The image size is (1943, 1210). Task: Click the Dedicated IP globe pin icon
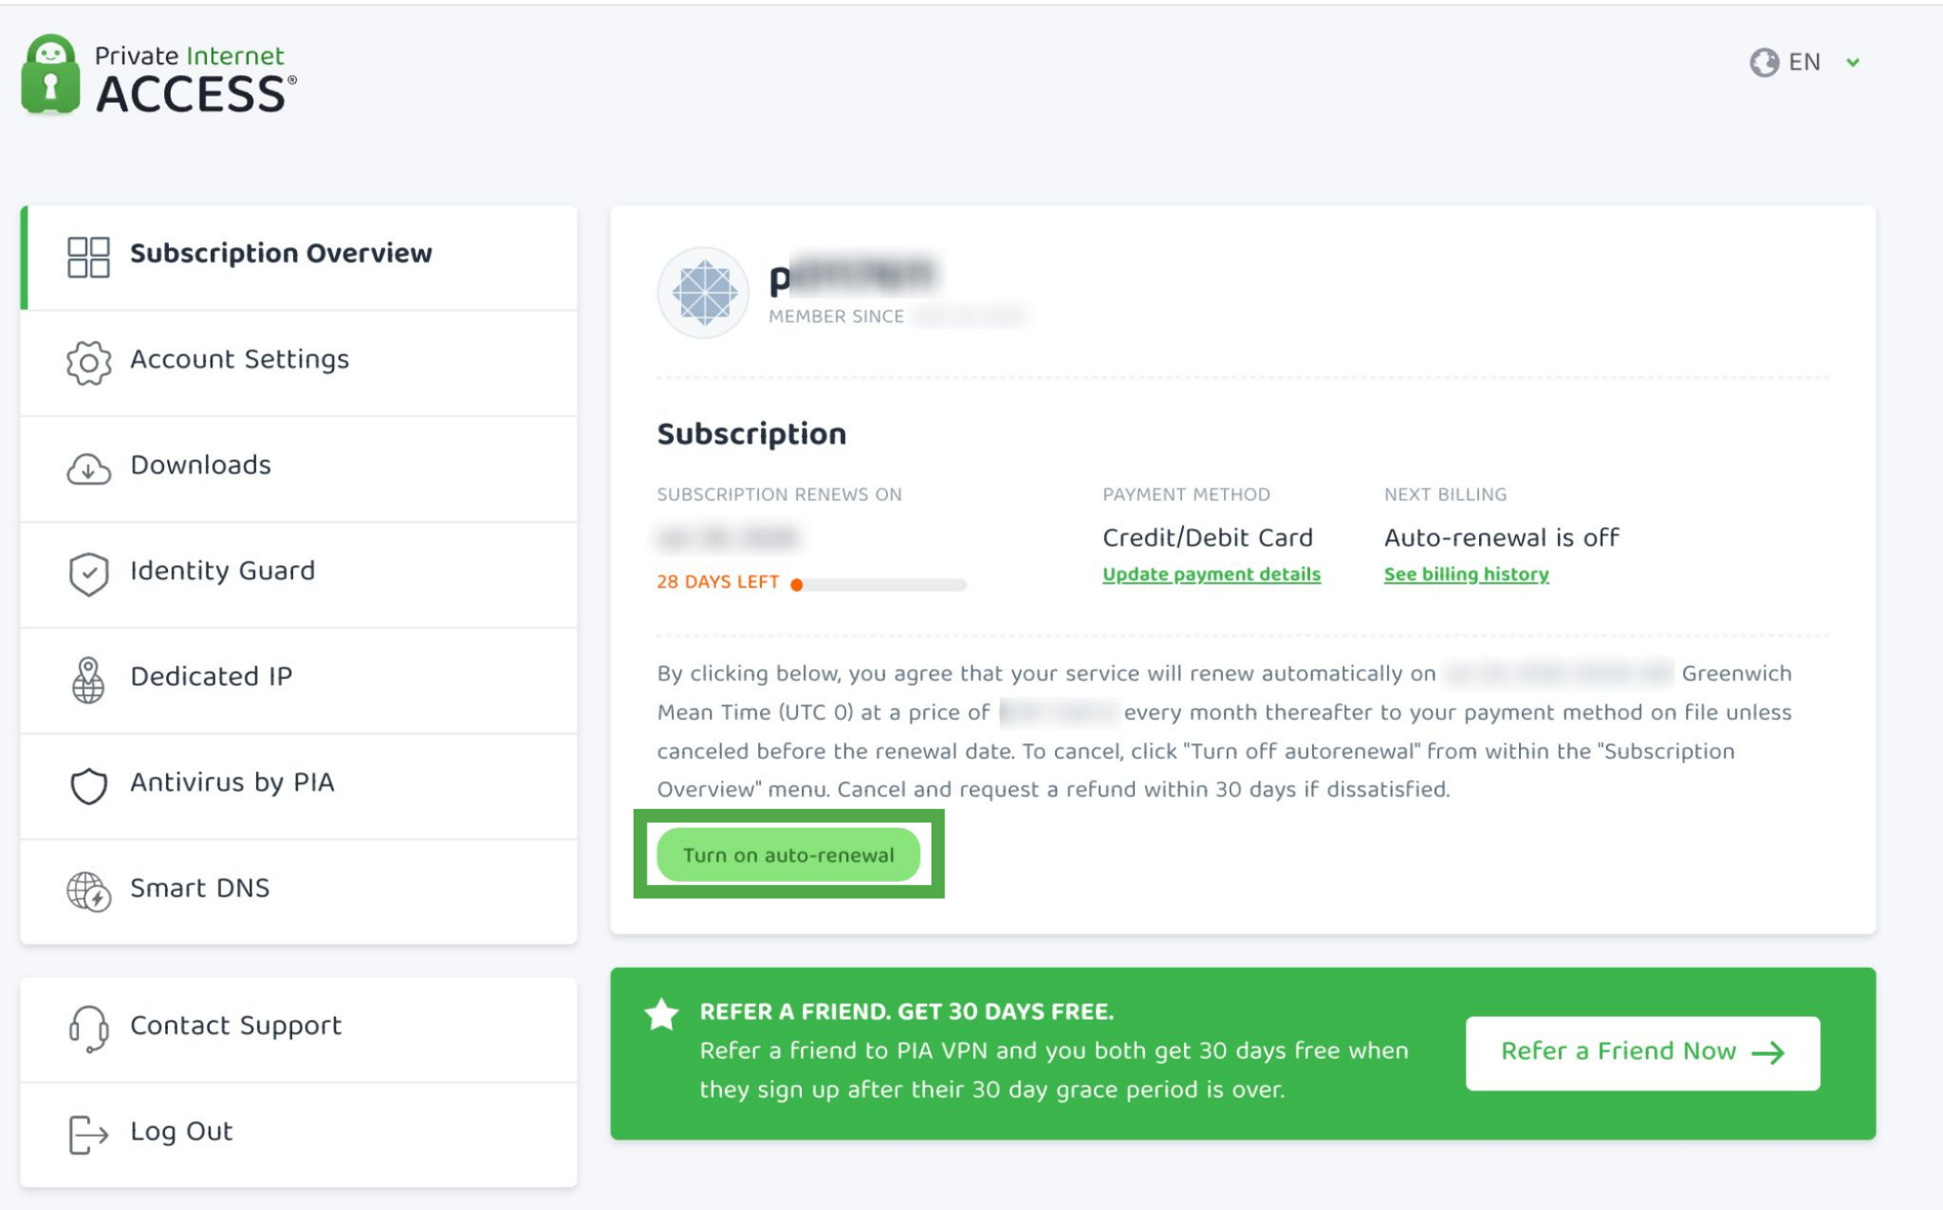(x=88, y=680)
